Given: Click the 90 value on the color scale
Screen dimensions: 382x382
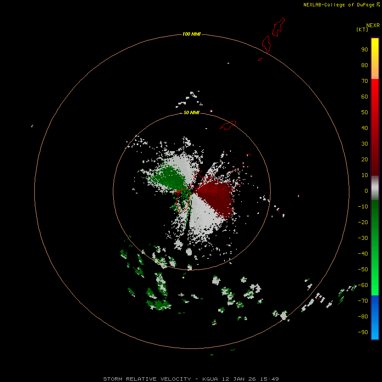Looking at the screenshot, I should 365,50.
